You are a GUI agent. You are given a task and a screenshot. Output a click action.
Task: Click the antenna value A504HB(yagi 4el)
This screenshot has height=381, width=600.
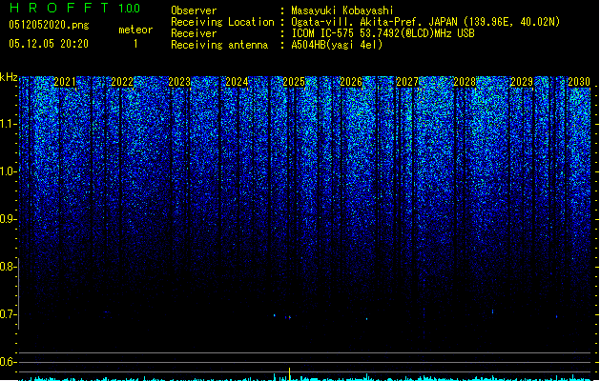coord(337,45)
